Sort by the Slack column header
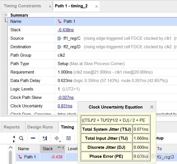The width and height of the screenshot is (177, 164). click(x=53, y=149)
